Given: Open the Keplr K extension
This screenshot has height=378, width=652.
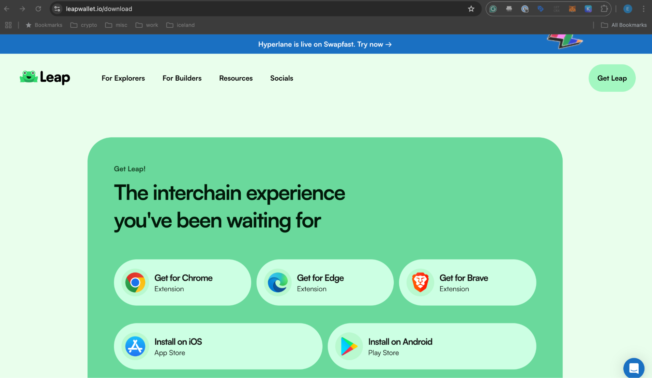Looking at the screenshot, I should click(588, 9).
